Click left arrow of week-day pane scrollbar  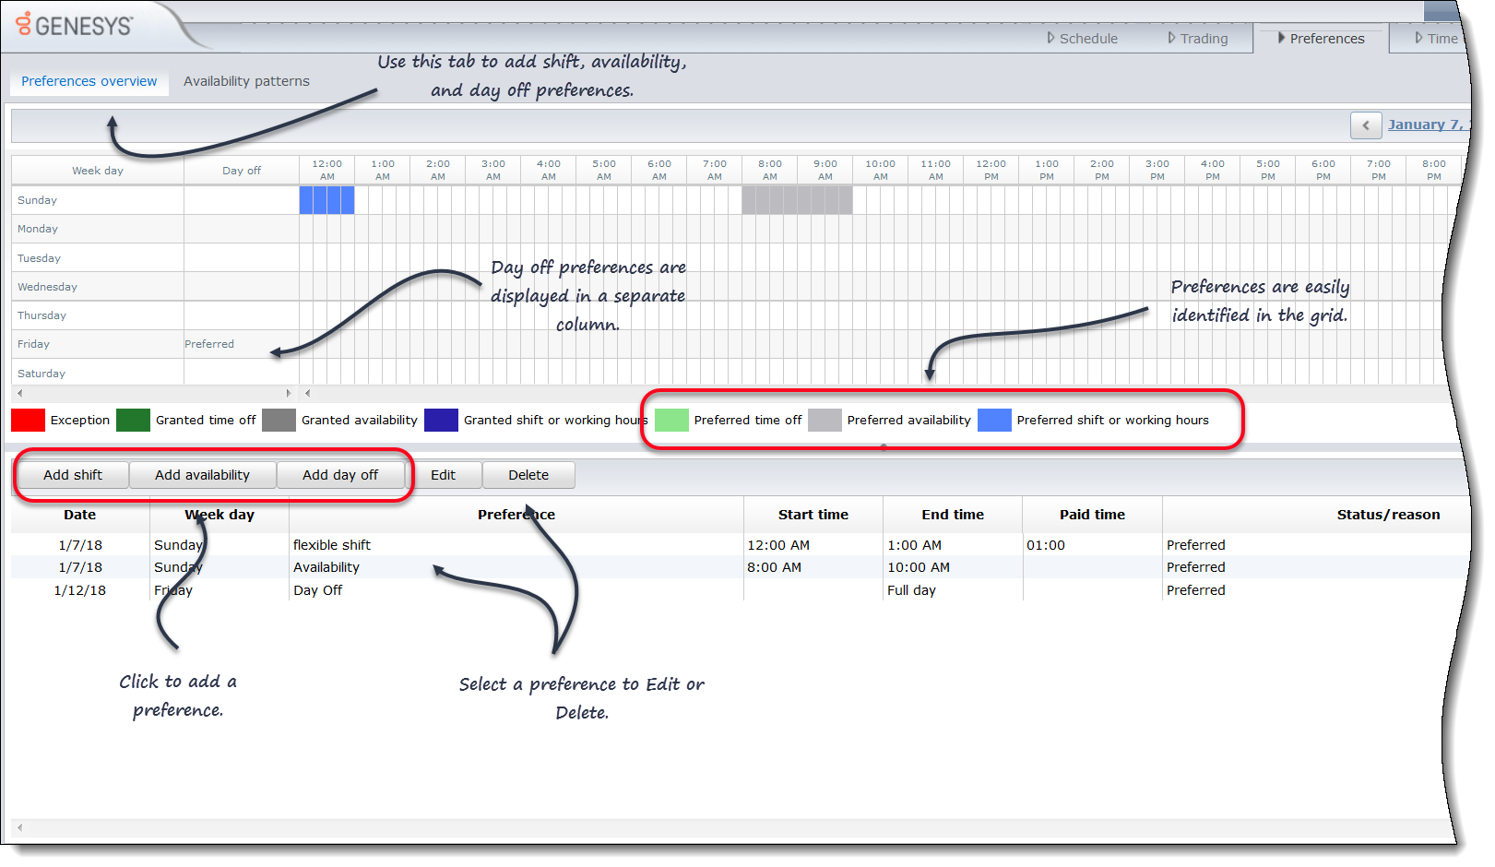pyautogui.click(x=19, y=393)
